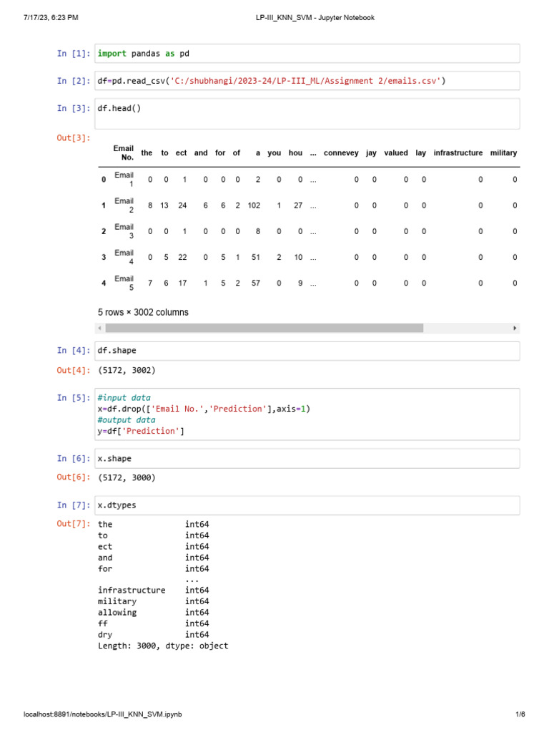Click the 'Email 2' row label
The image size is (549, 733).
pos(124,205)
